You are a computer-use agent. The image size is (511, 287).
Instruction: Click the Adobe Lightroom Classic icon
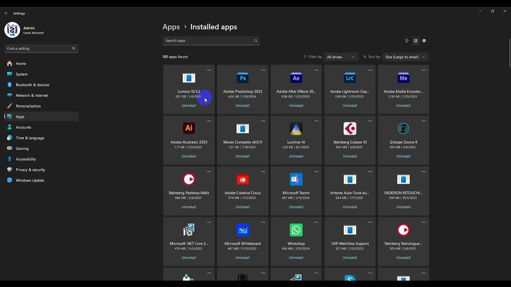click(350, 78)
